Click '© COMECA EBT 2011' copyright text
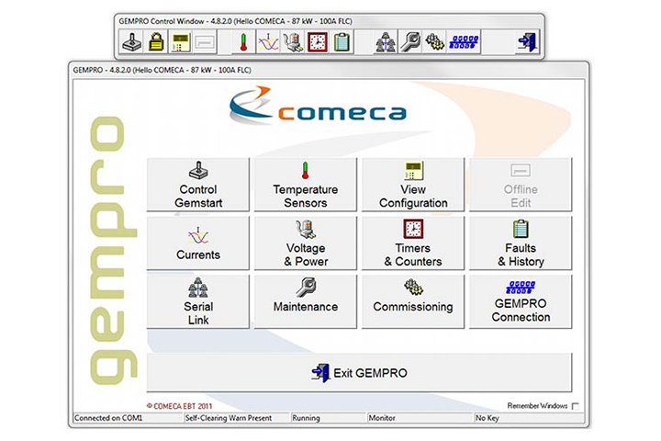This screenshot has height=441, width=661. pyautogui.click(x=180, y=406)
